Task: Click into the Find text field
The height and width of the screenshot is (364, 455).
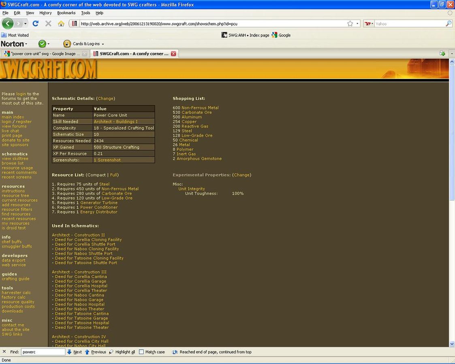Action: click(43, 352)
